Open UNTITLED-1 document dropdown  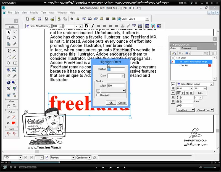[147, 19]
